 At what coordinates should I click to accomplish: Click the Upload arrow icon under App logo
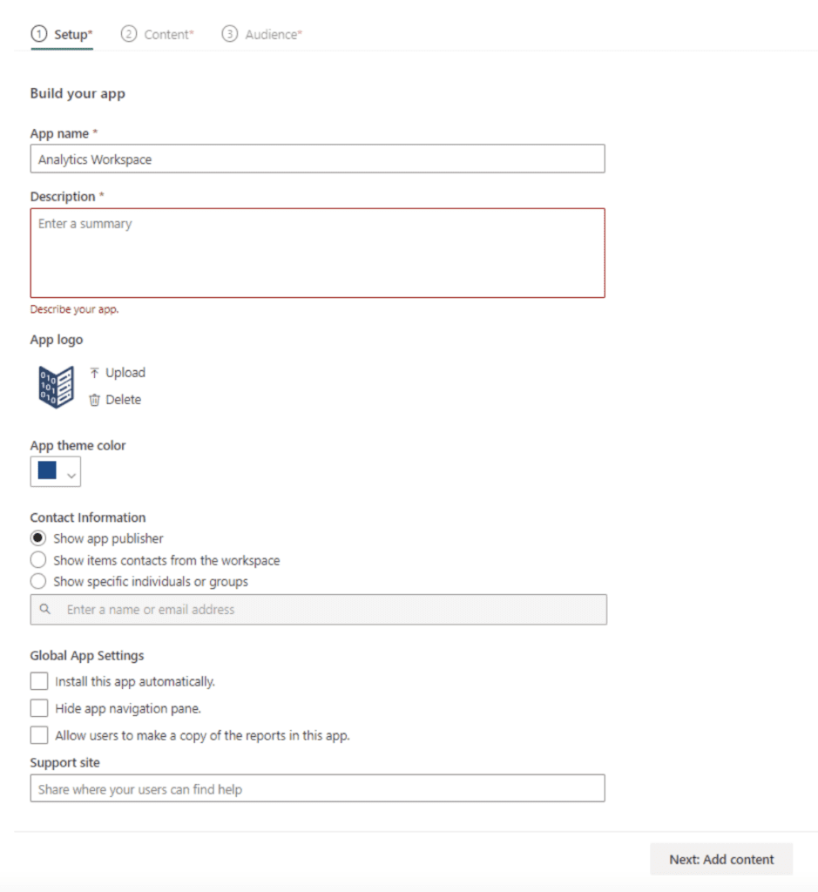pyautogui.click(x=94, y=372)
